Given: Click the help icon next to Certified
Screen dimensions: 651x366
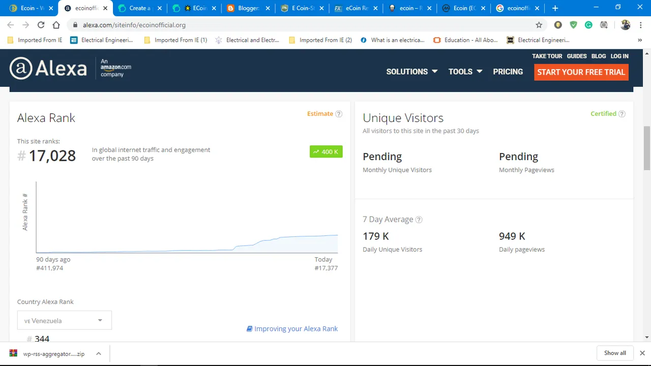Looking at the screenshot, I should [x=622, y=114].
